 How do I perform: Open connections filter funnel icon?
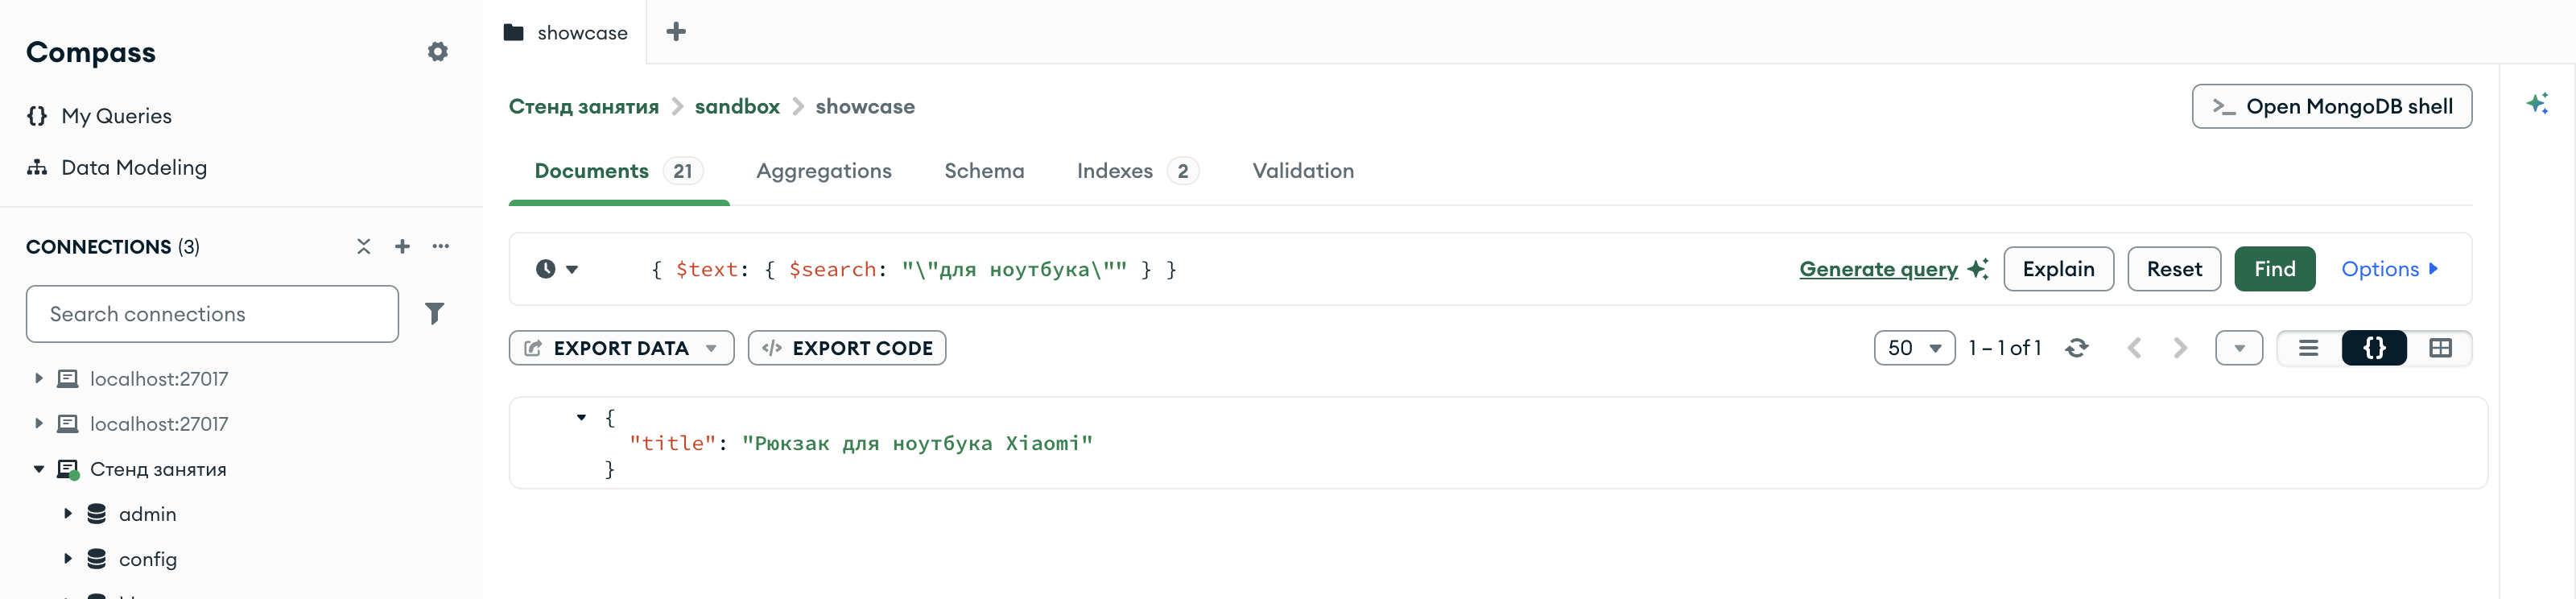pos(434,314)
